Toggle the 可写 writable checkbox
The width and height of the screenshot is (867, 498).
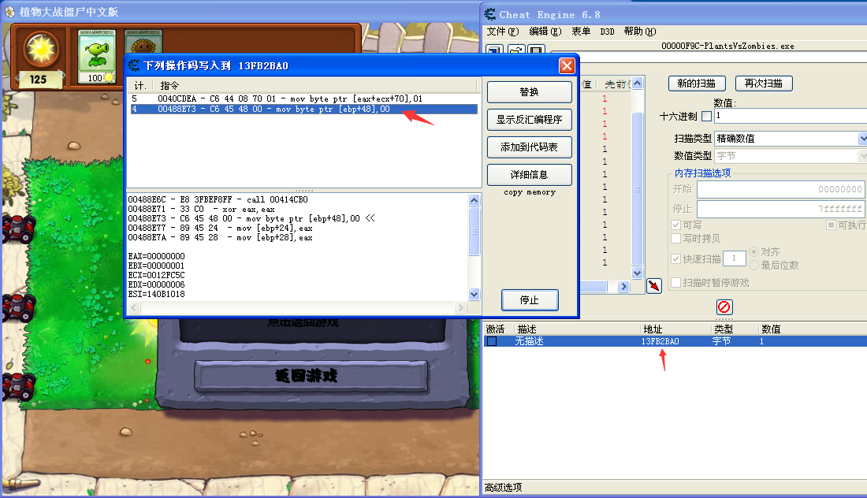(x=675, y=225)
